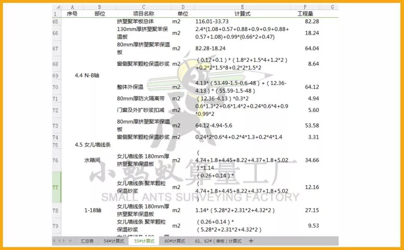This screenshot has height=250, width=404.
Task: Click the first sheet navigation arrow
Action: click(x=54, y=241)
